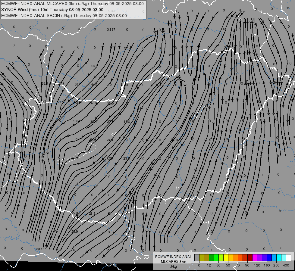
Task: Click the map value 44.9
Action: click(x=94, y=85)
